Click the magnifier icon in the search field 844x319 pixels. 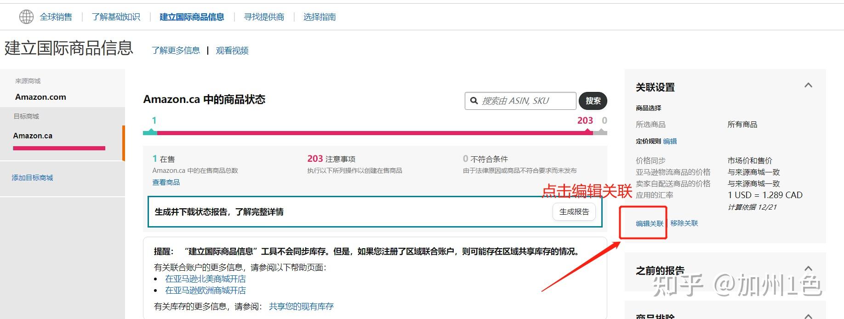click(474, 101)
